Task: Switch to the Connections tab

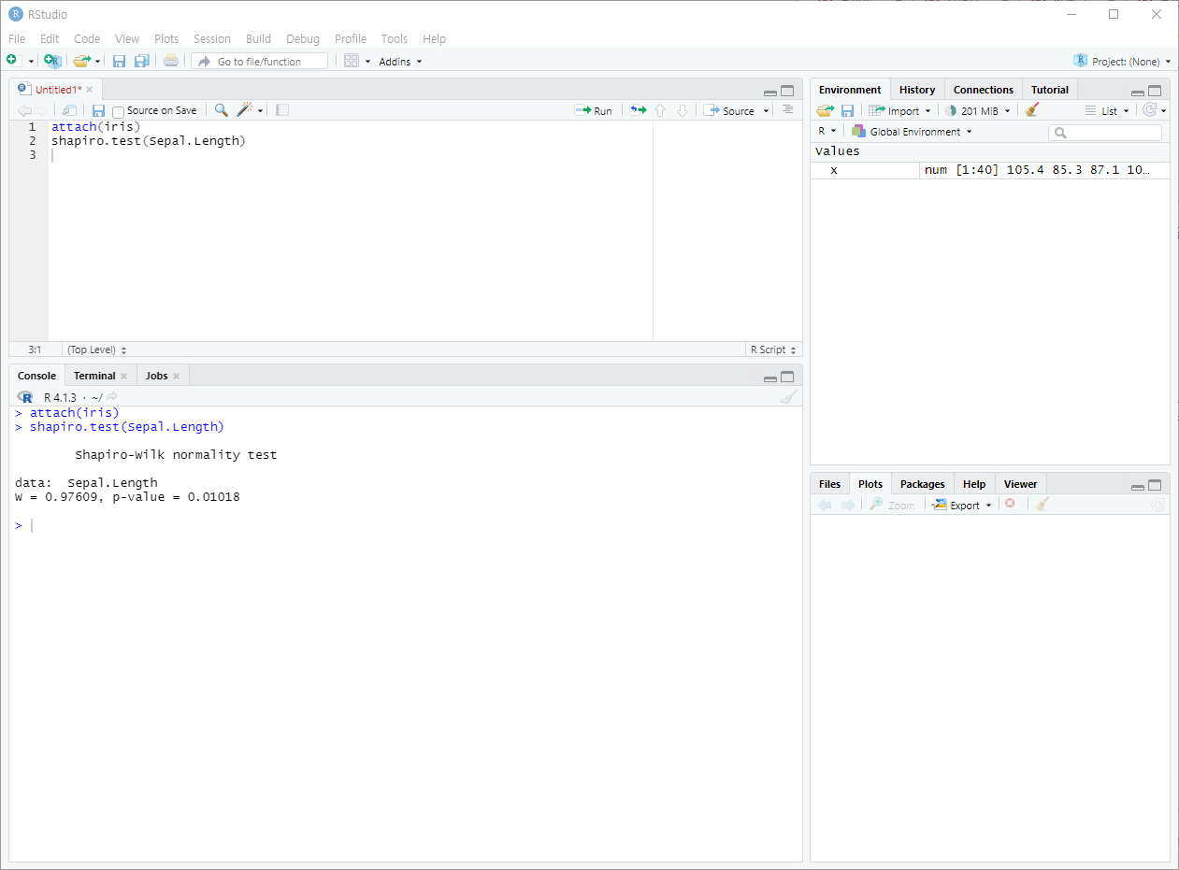Action: [x=984, y=90]
